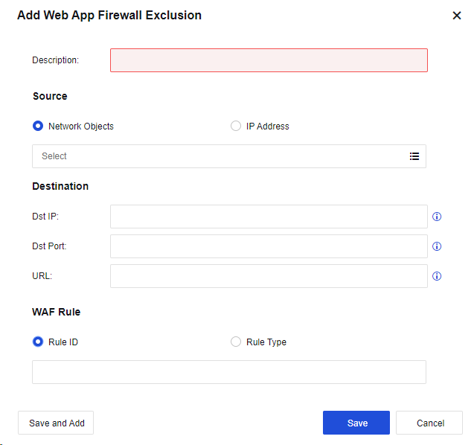Expand the Select network objects dropdown

coord(220,156)
